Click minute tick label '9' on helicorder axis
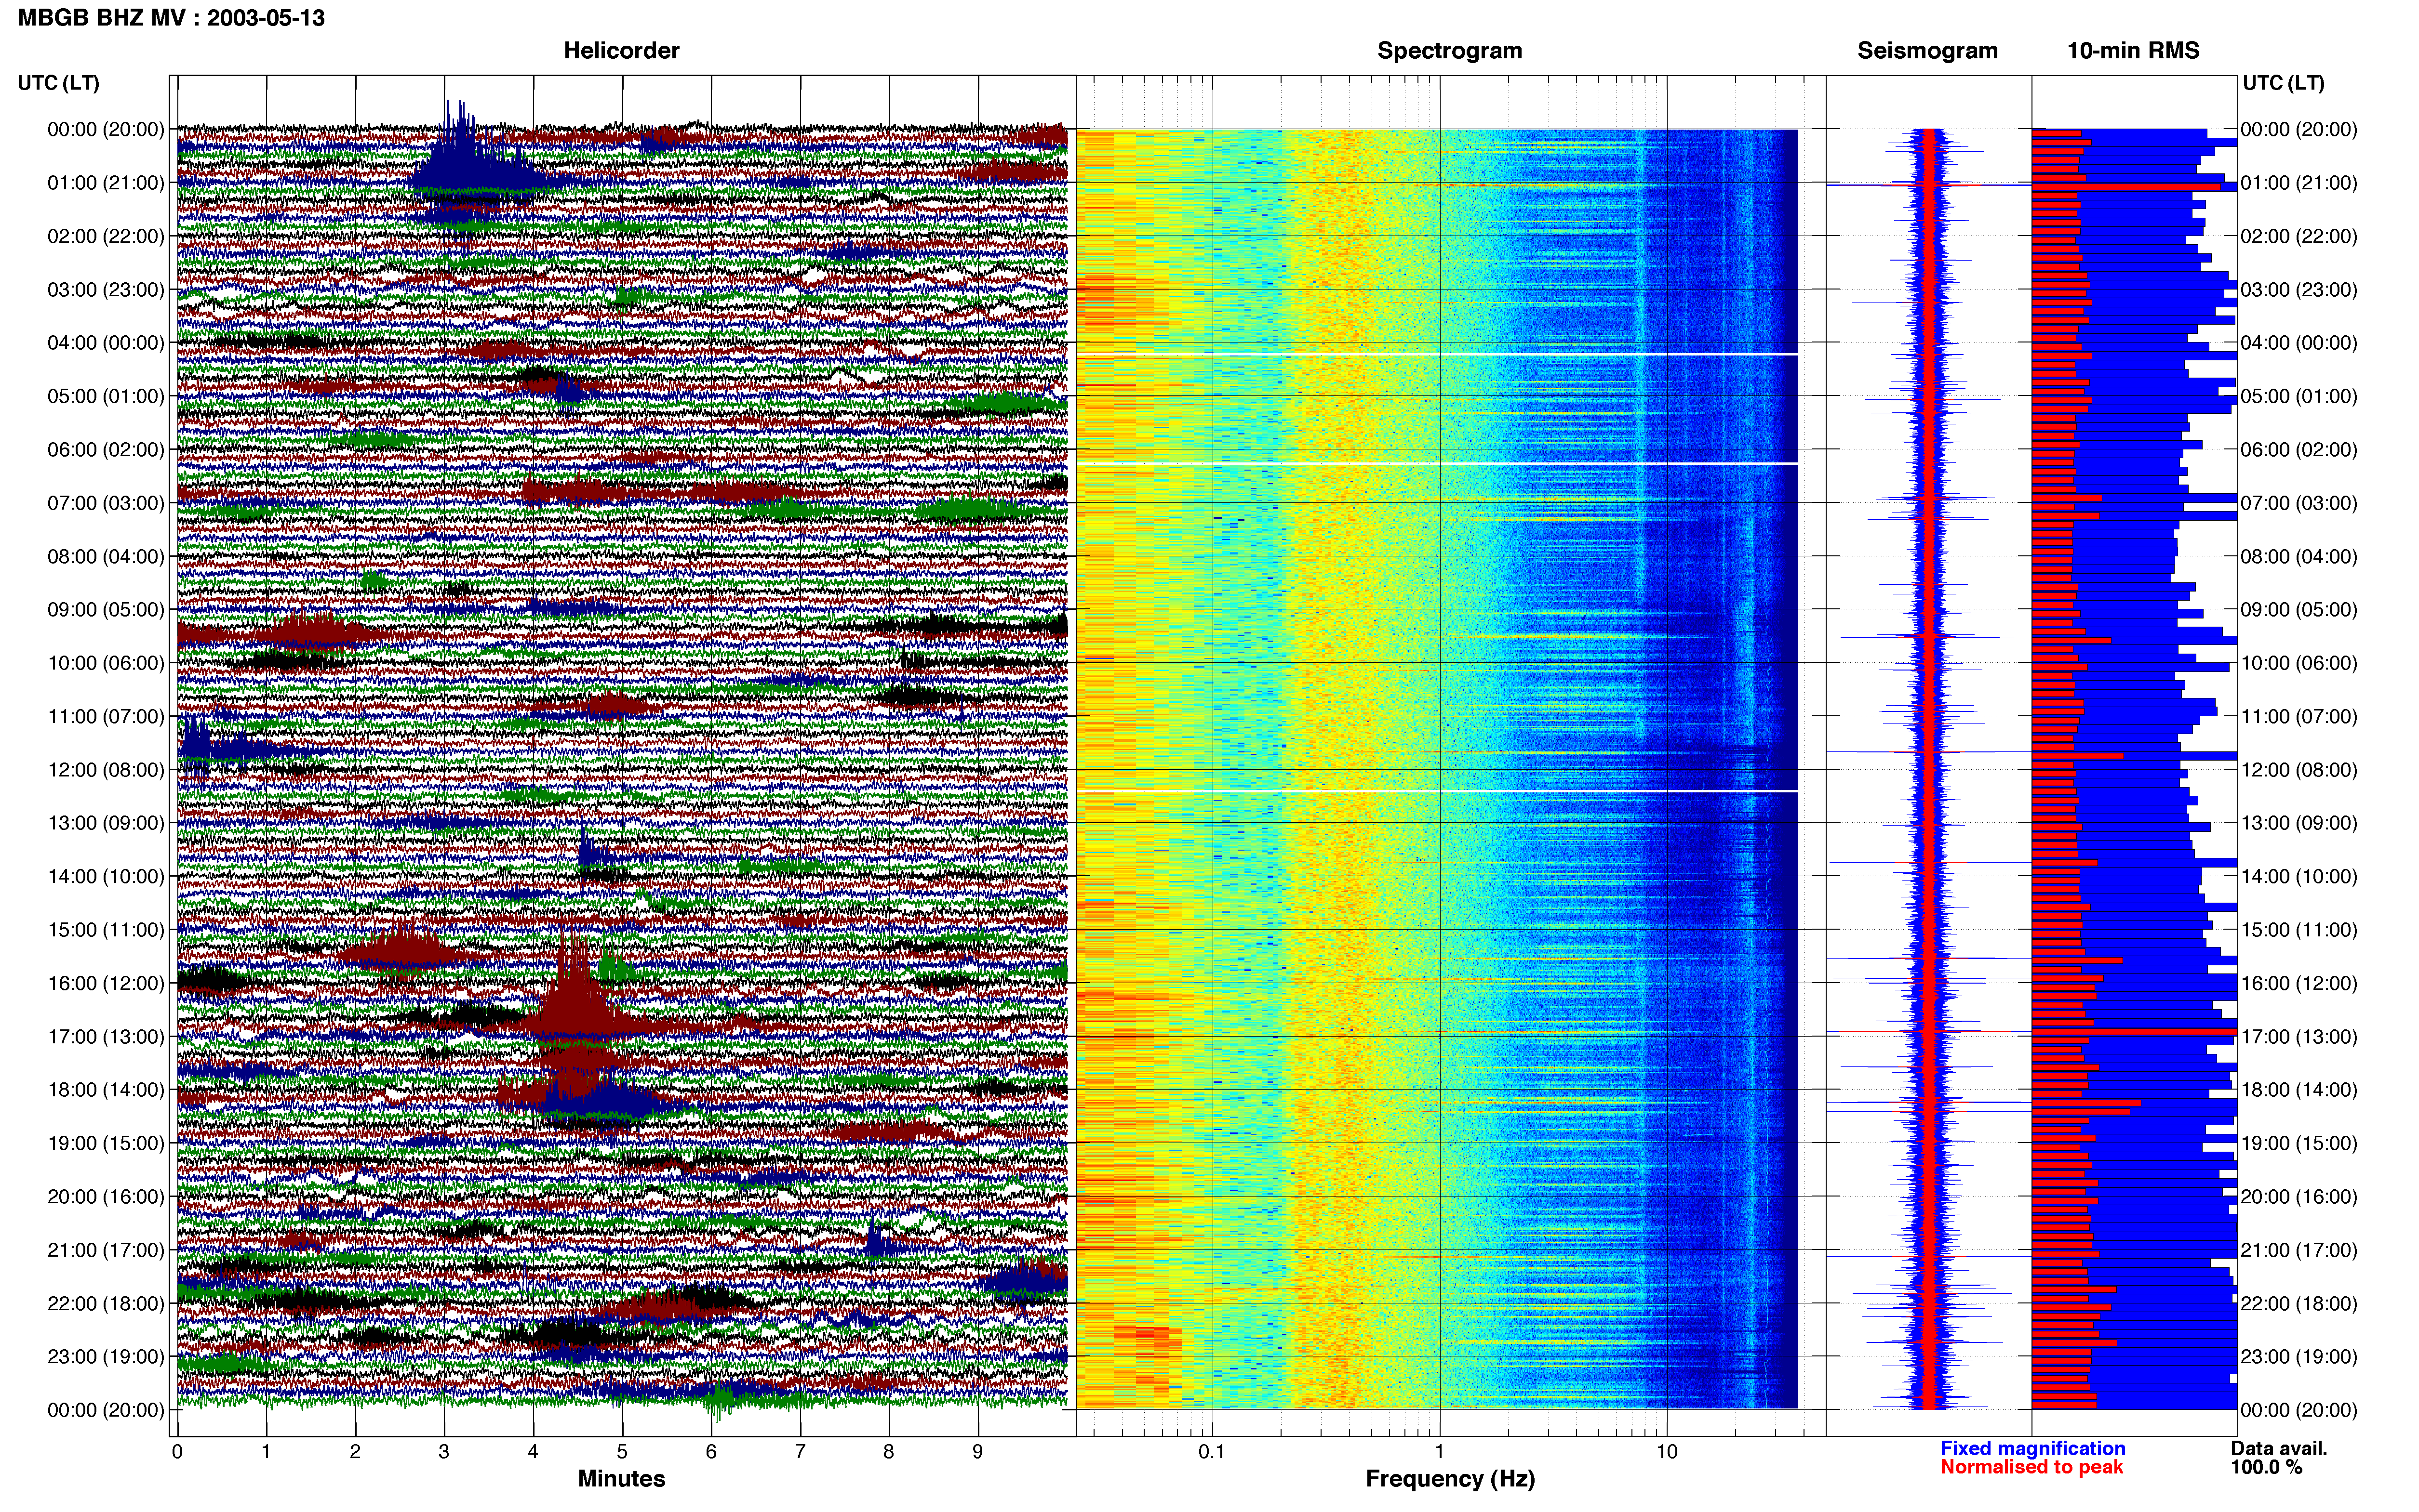Image resolution: width=2419 pixels, height=1512 pixels. 977,1452
